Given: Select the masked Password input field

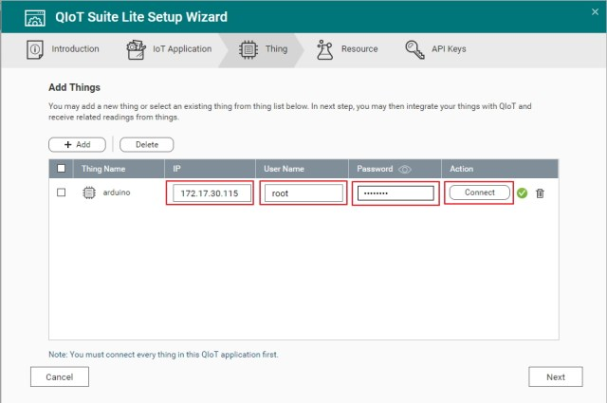Looking at the screenshot, I should click(394, 193).
